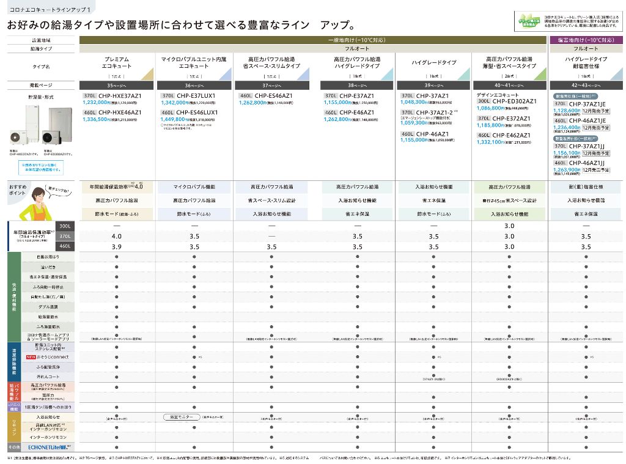Image resolution: width=626 pixels, height=464 pixels.
Task: Click 12月発売予定 label beside 1,263,900円
Action: (x=595, y=170)
